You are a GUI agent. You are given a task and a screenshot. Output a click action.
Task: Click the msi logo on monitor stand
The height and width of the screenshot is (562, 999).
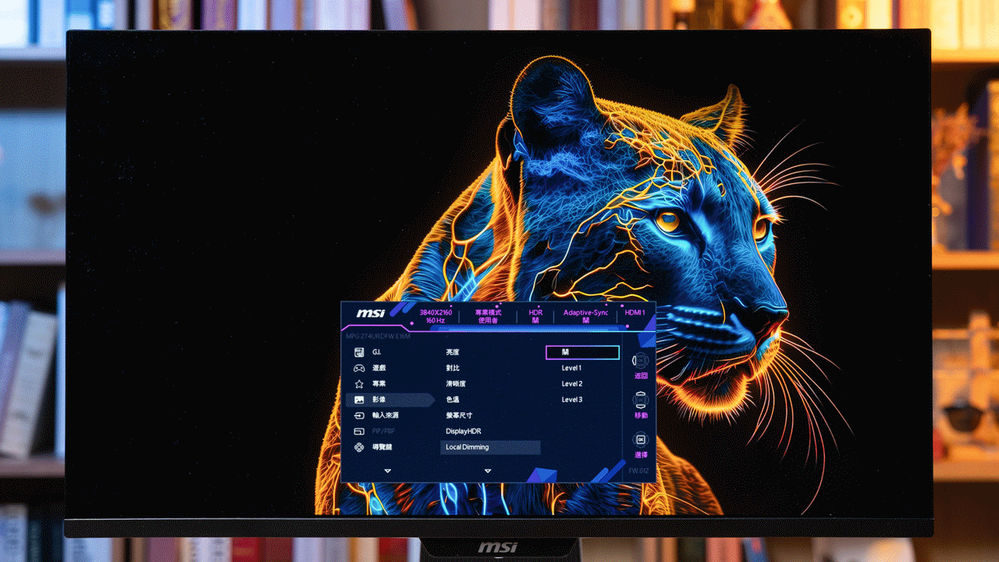pos(497,548)
